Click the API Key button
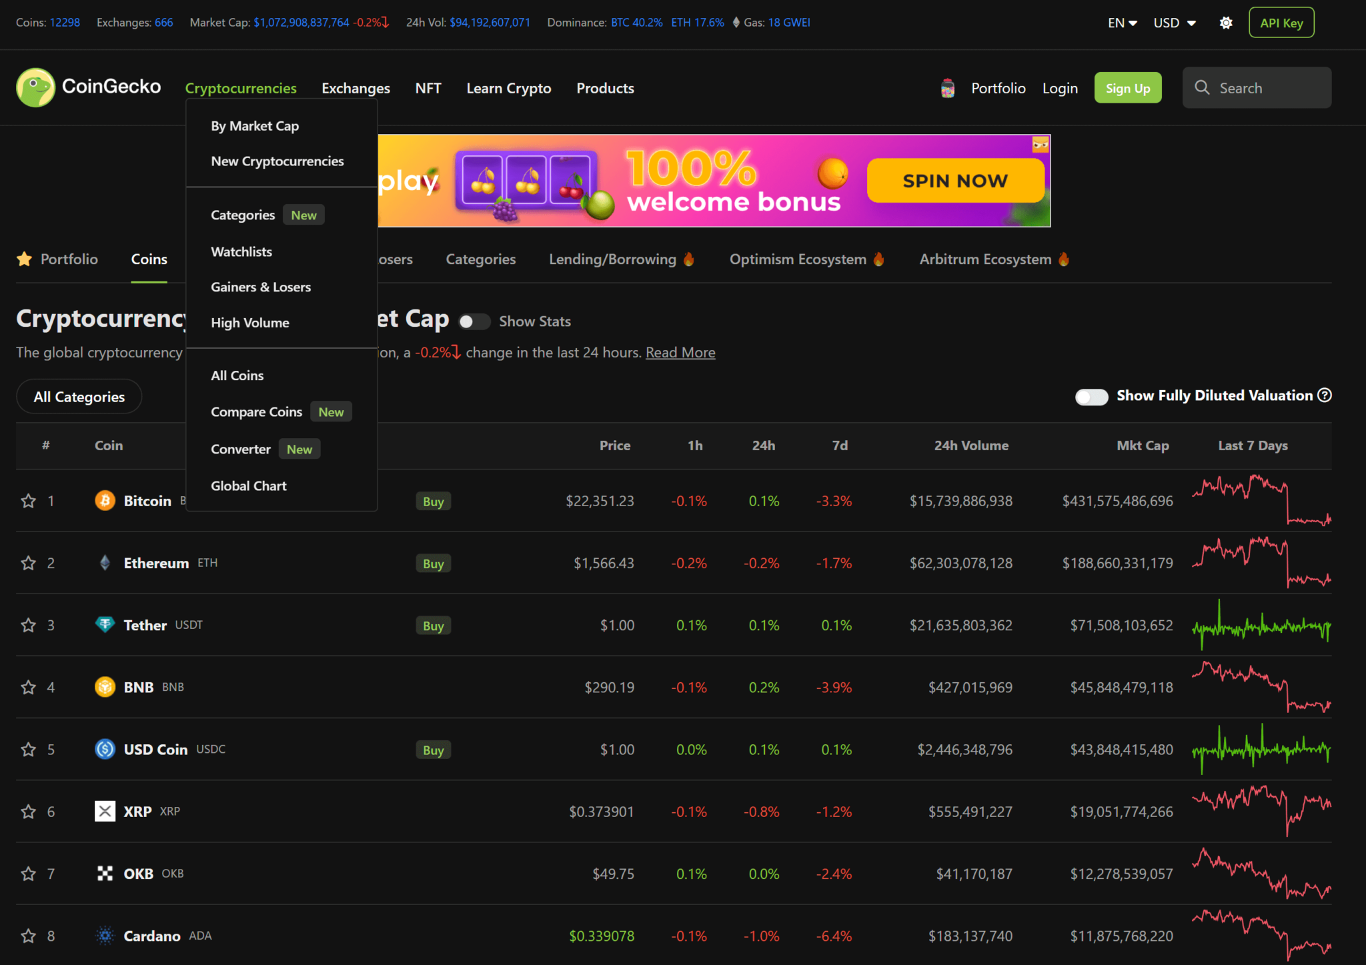This screenshot has width=1366, height=965. [x=1281, y=23]
